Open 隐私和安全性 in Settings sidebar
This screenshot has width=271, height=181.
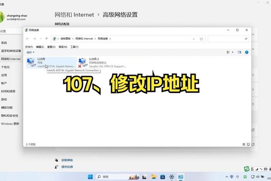[10, 116]
